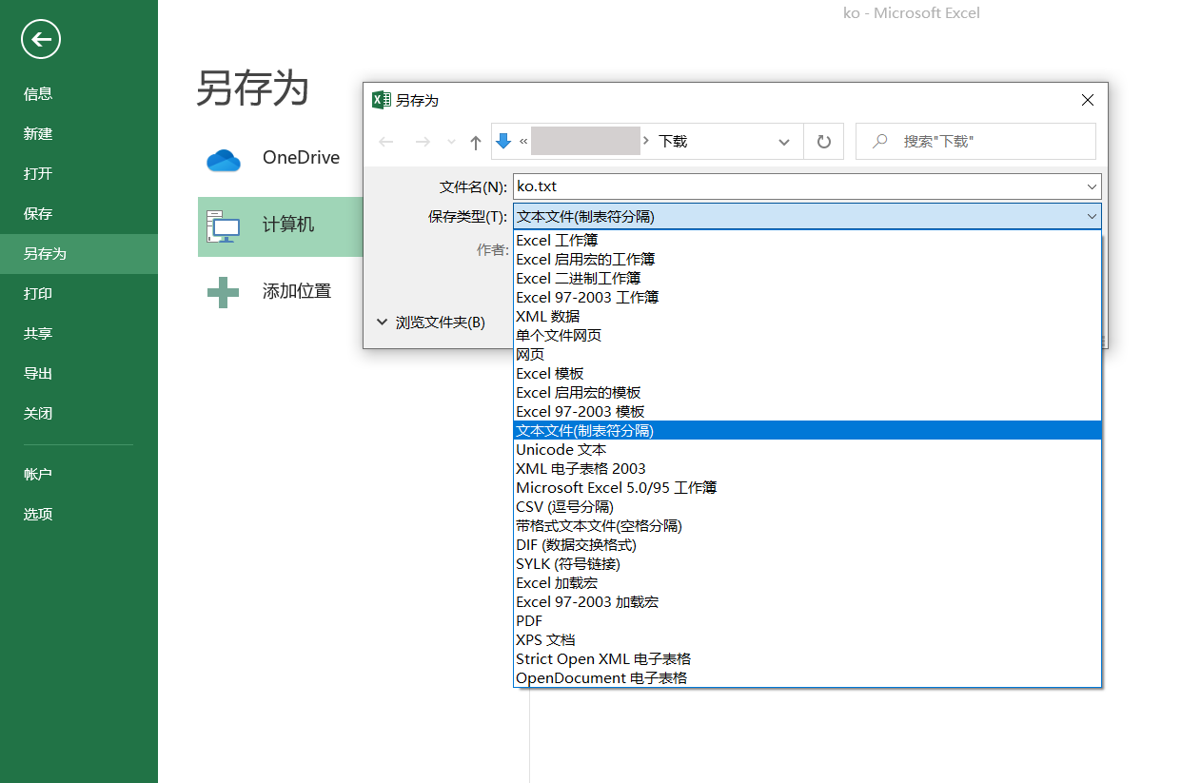Select the OneDrive cloud icon
1201x783 pixels.
[224, 160]
